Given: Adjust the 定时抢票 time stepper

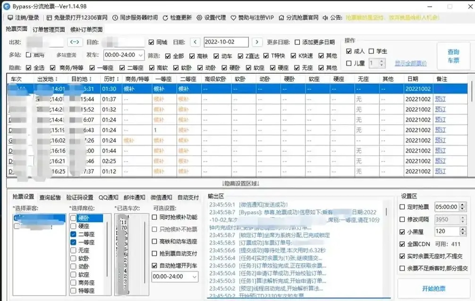Looking at the screenshot, I should [462, 206].
